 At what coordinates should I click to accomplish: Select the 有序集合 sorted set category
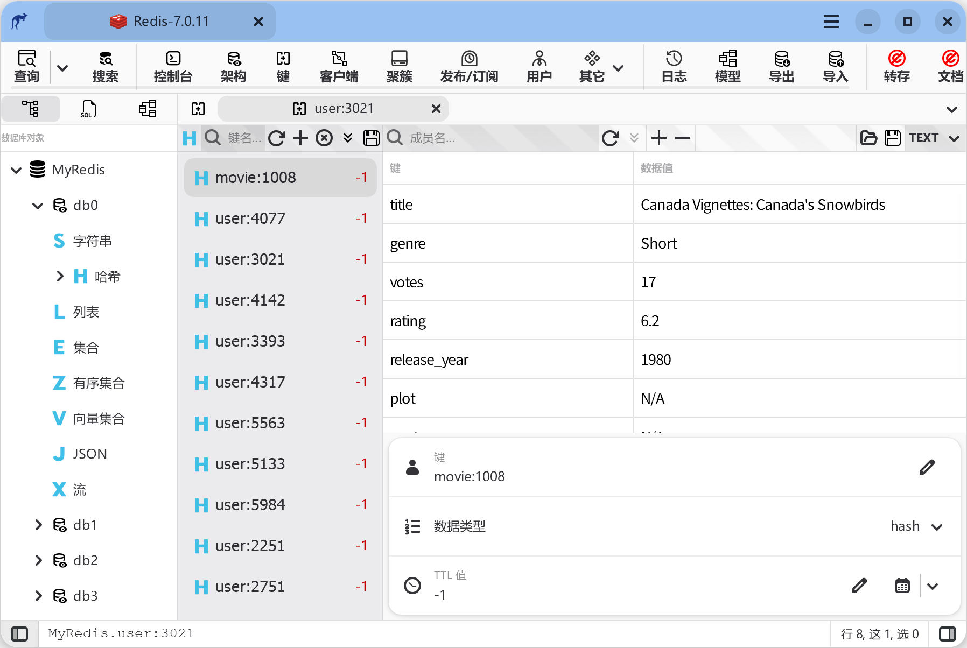[99, 383]
